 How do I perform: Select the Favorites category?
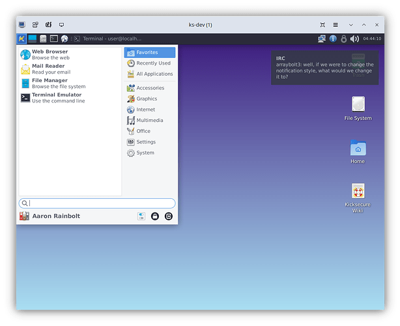pyautogui.click(x=149, y=52)
